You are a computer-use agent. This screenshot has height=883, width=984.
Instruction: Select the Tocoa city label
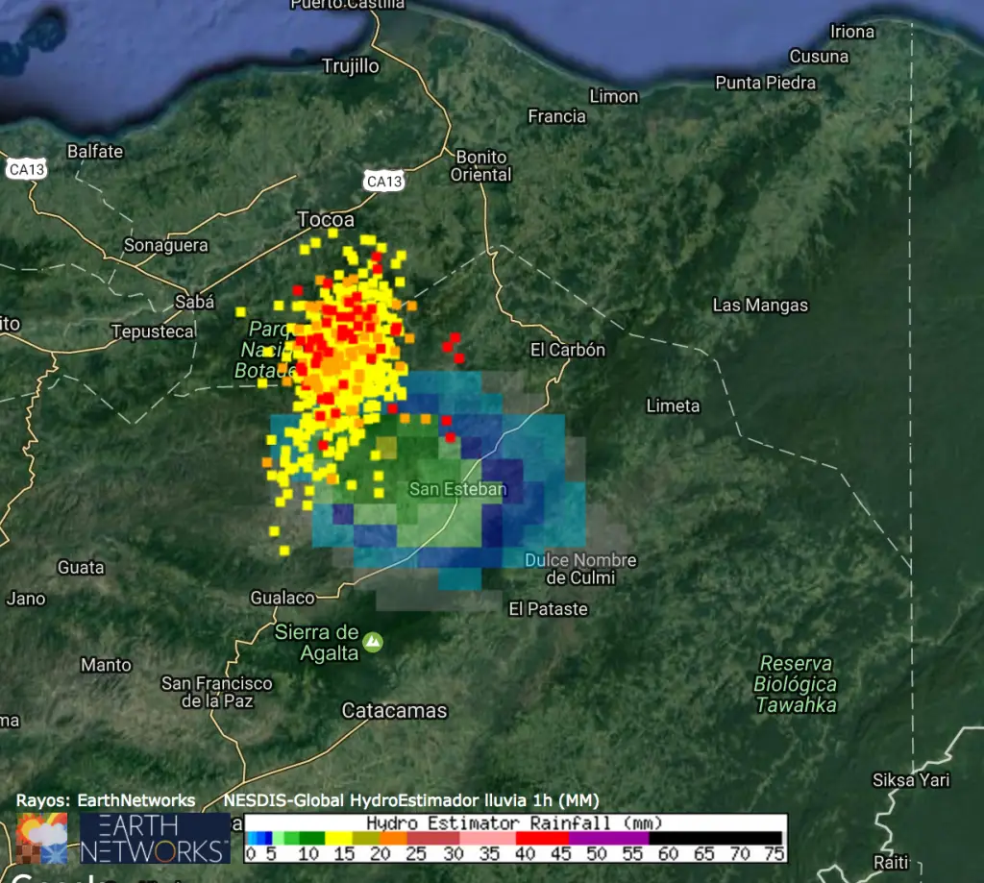pyautogui.click(x=326, y=220)
